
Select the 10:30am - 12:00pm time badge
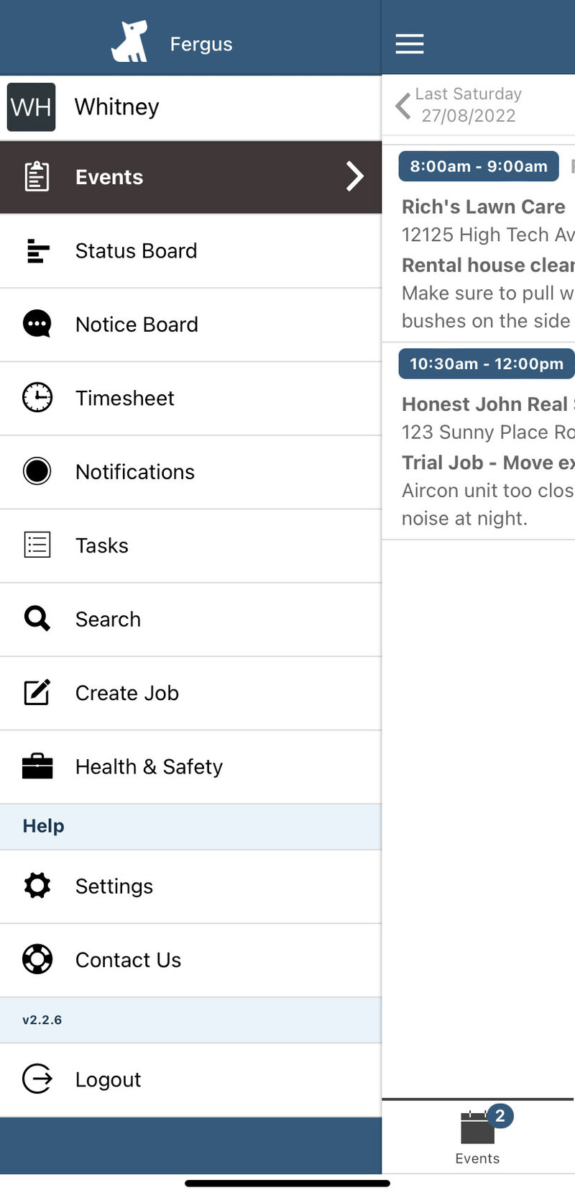pyautogui.click(x=487, y=363)
